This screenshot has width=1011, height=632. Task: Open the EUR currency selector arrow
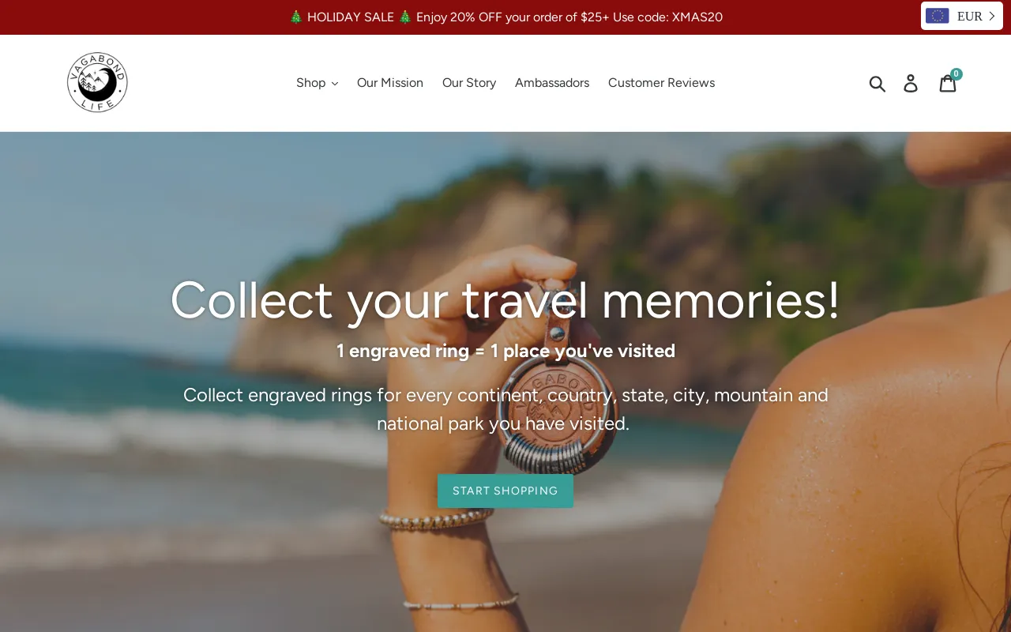pyautogui.click(x=992, y=16)
